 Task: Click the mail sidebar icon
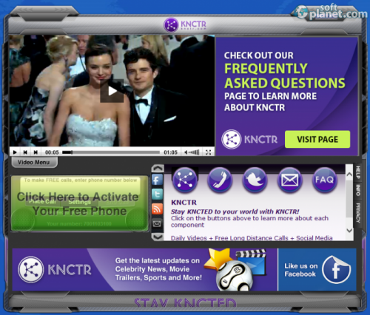click(x=157, y=224)
